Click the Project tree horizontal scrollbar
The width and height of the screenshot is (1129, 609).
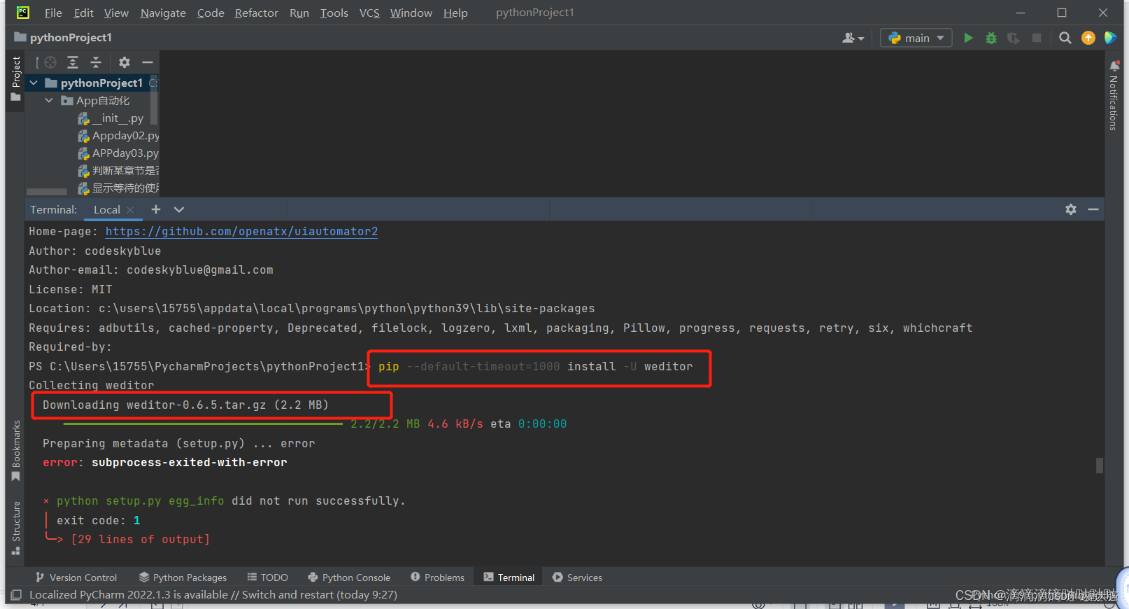(x=47, y=192)
